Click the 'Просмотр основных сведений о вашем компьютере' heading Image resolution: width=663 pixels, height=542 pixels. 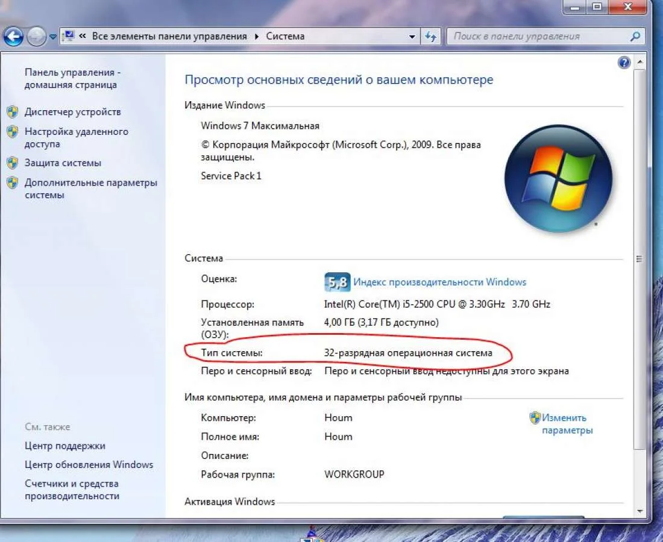pyautogui.click(x=339, y=80)
